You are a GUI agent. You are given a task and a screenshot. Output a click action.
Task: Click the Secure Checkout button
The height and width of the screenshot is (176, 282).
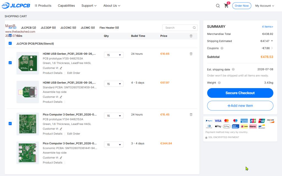[240, 93]
